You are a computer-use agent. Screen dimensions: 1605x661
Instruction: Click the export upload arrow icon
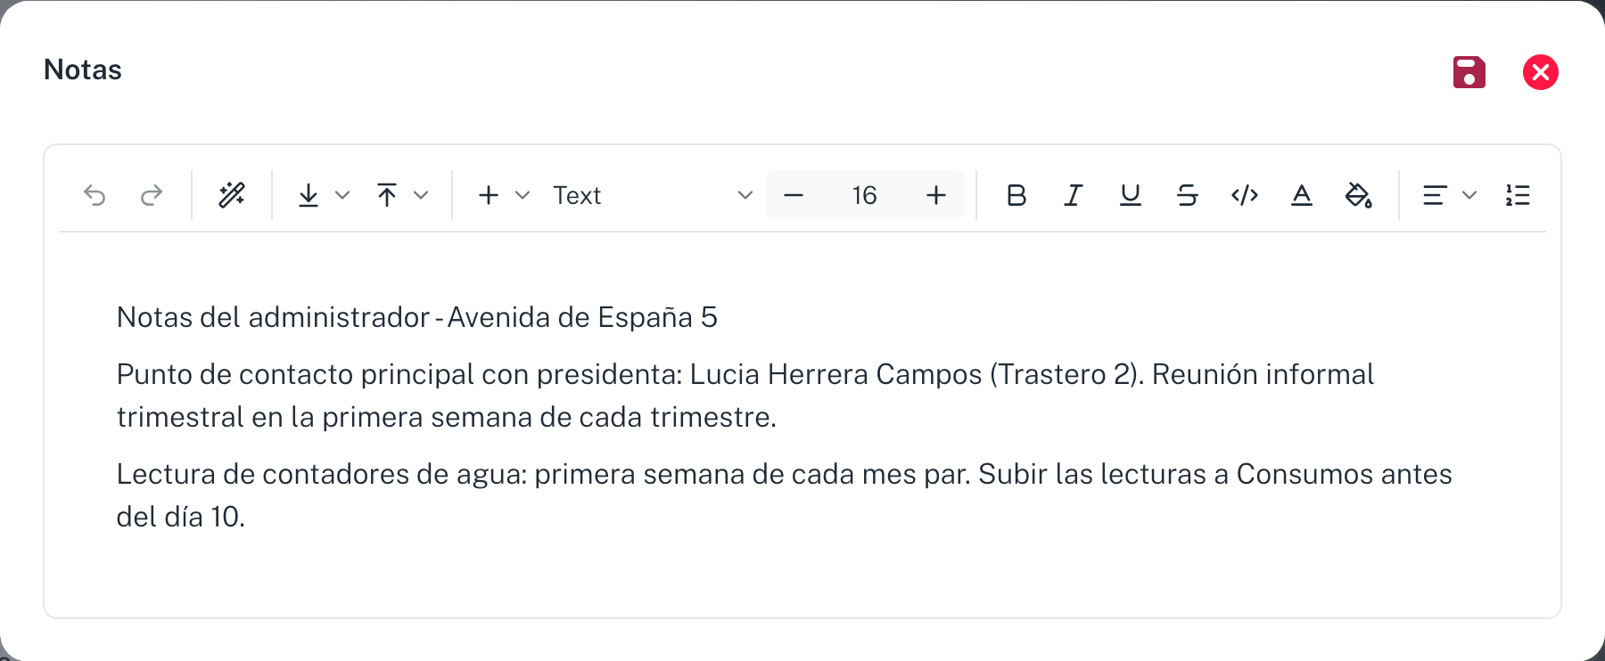[387, 195]
